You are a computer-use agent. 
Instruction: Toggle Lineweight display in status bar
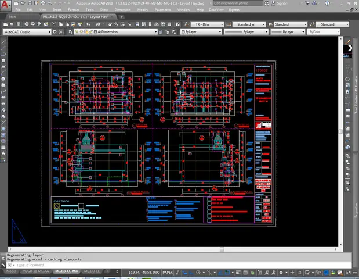[x=238, y=273]
